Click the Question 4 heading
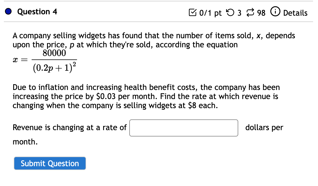This screenshot has height=186, width=318. coord(37,12)
